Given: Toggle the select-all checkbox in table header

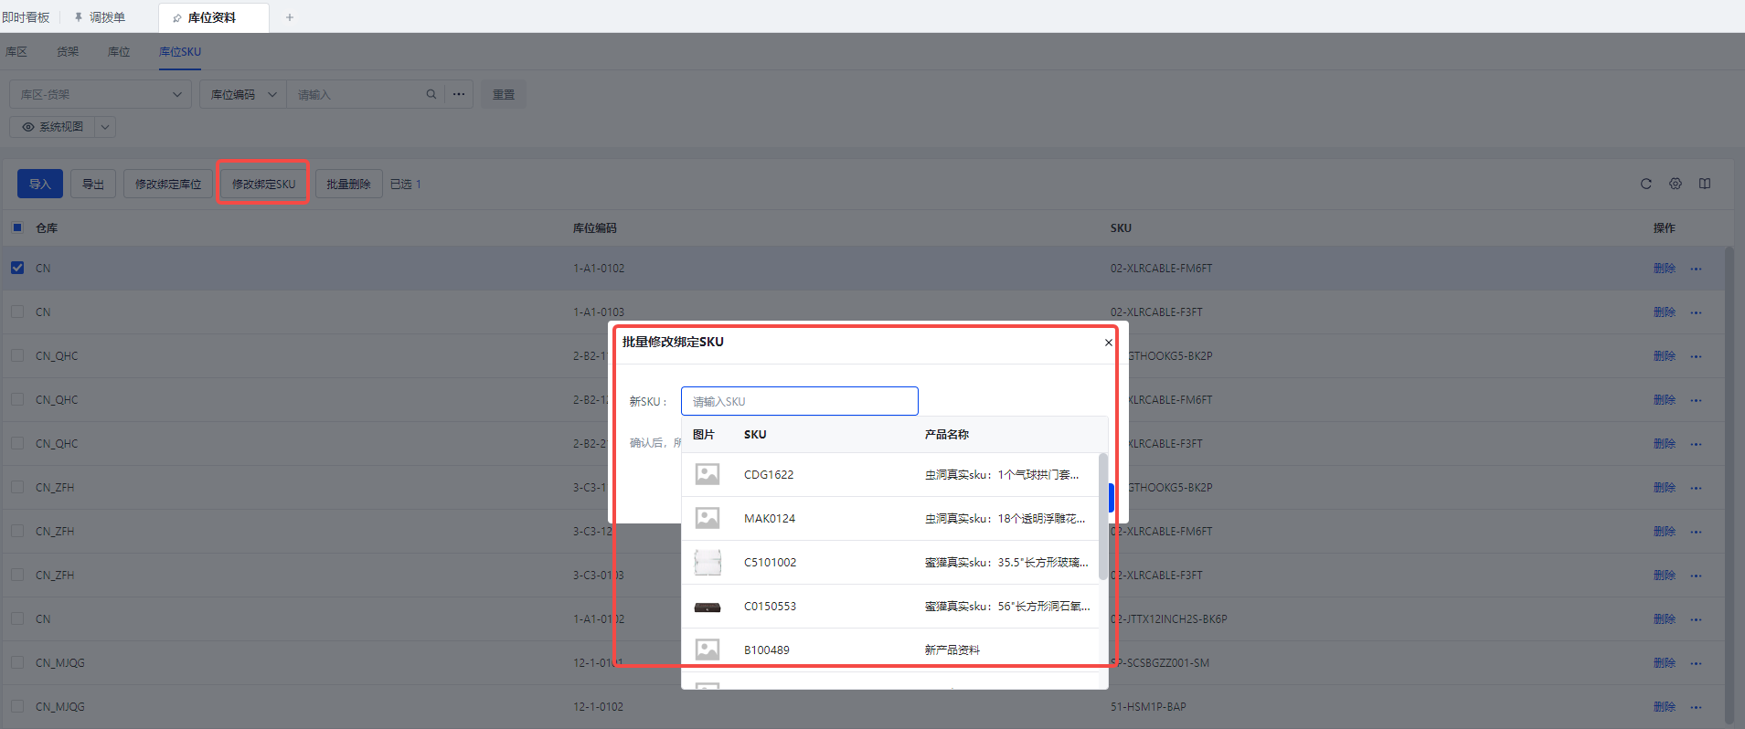Looking at the screenshot, I should click(17, 227).
